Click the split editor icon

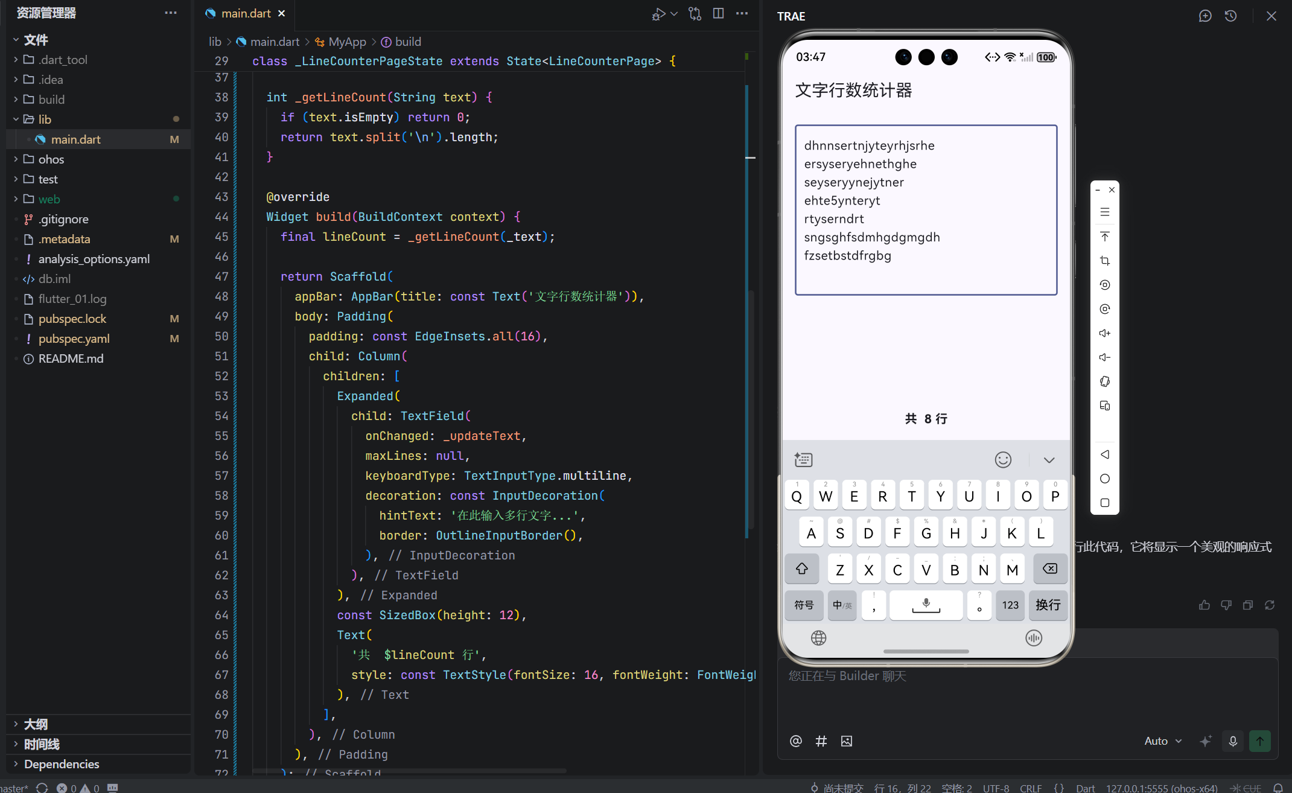point(718,13)
